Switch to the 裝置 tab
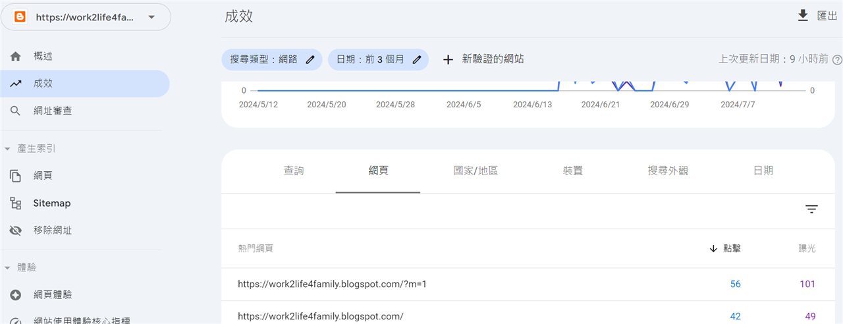The width and height of the screenshot is (843, 324). click(x=573, y=171)
